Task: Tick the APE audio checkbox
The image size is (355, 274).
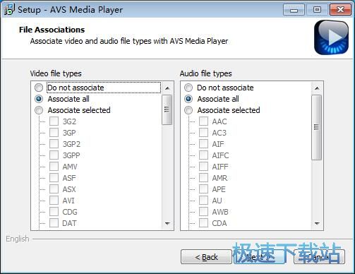Action: tap(203, 189)
